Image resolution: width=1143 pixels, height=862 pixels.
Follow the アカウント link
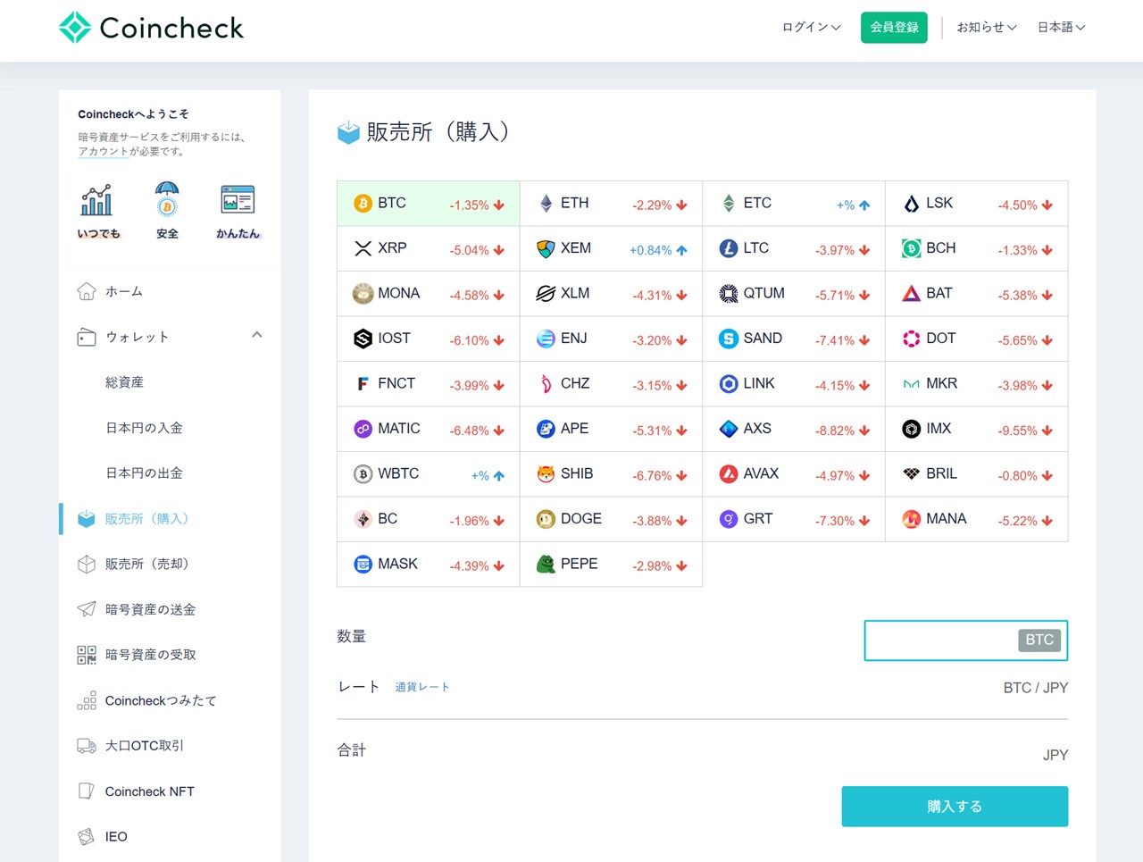[103, 152]
